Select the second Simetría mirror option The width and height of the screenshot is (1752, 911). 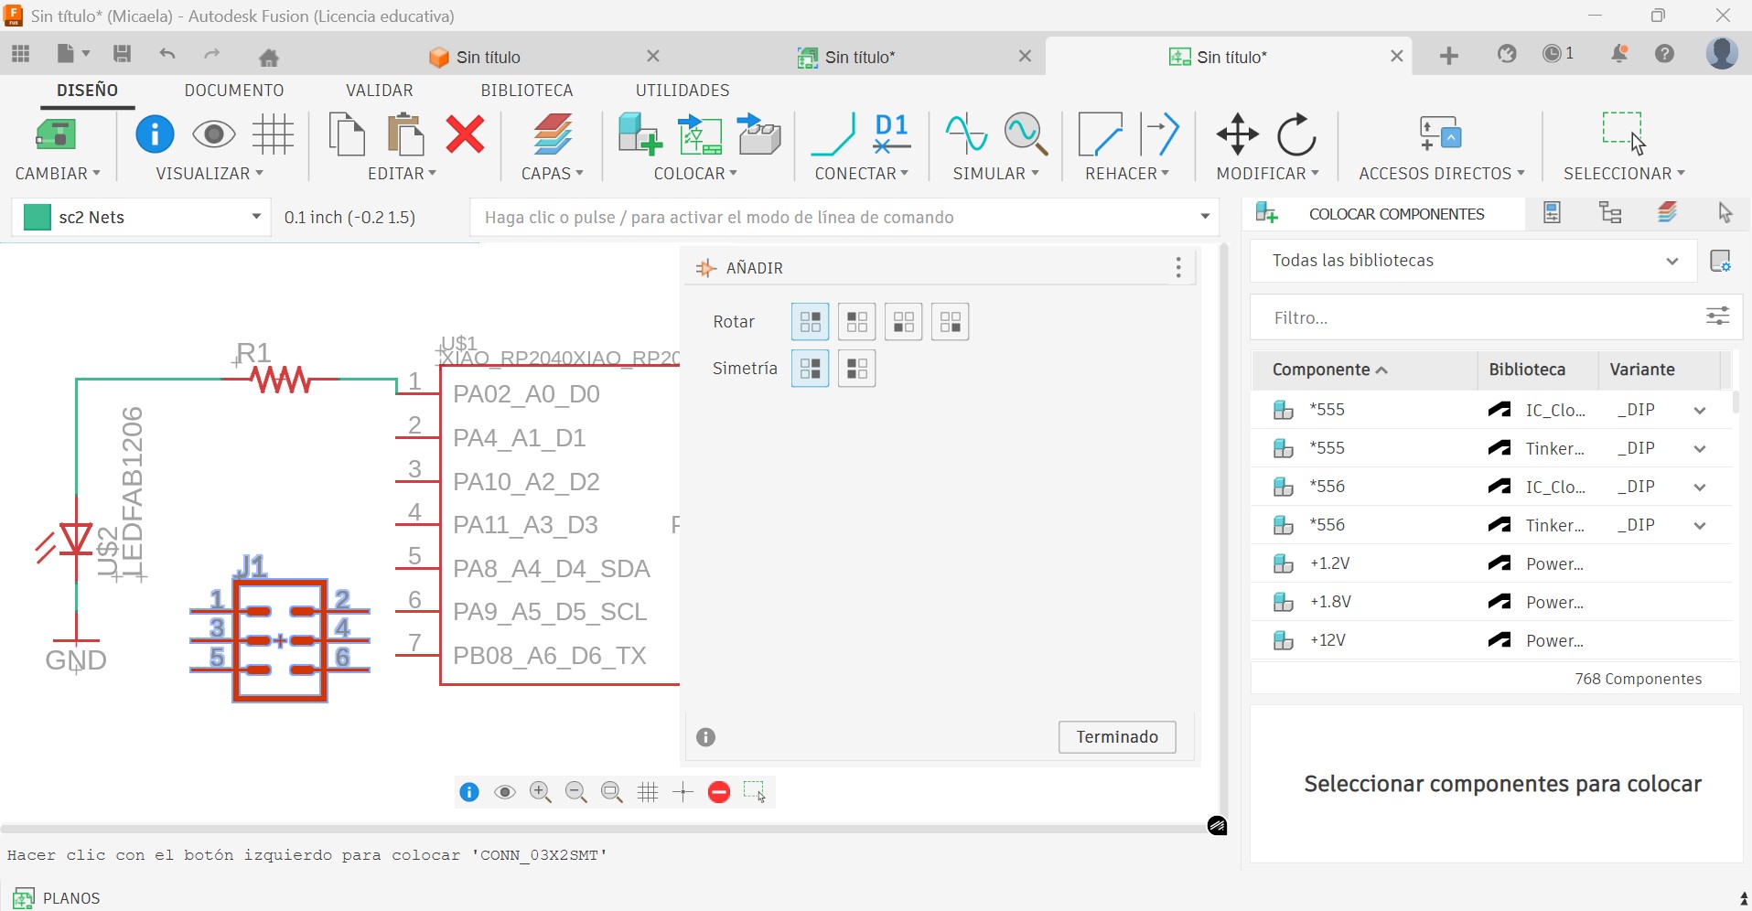857,369
